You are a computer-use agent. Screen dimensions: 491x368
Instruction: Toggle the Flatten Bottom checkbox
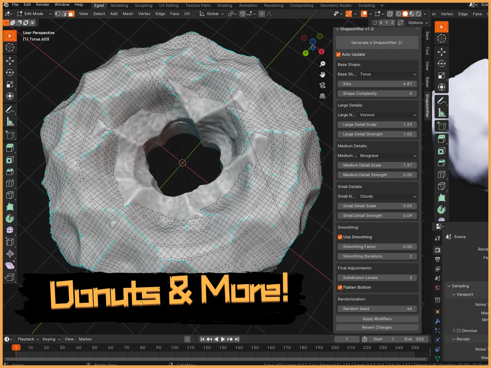tap(340, 287)
